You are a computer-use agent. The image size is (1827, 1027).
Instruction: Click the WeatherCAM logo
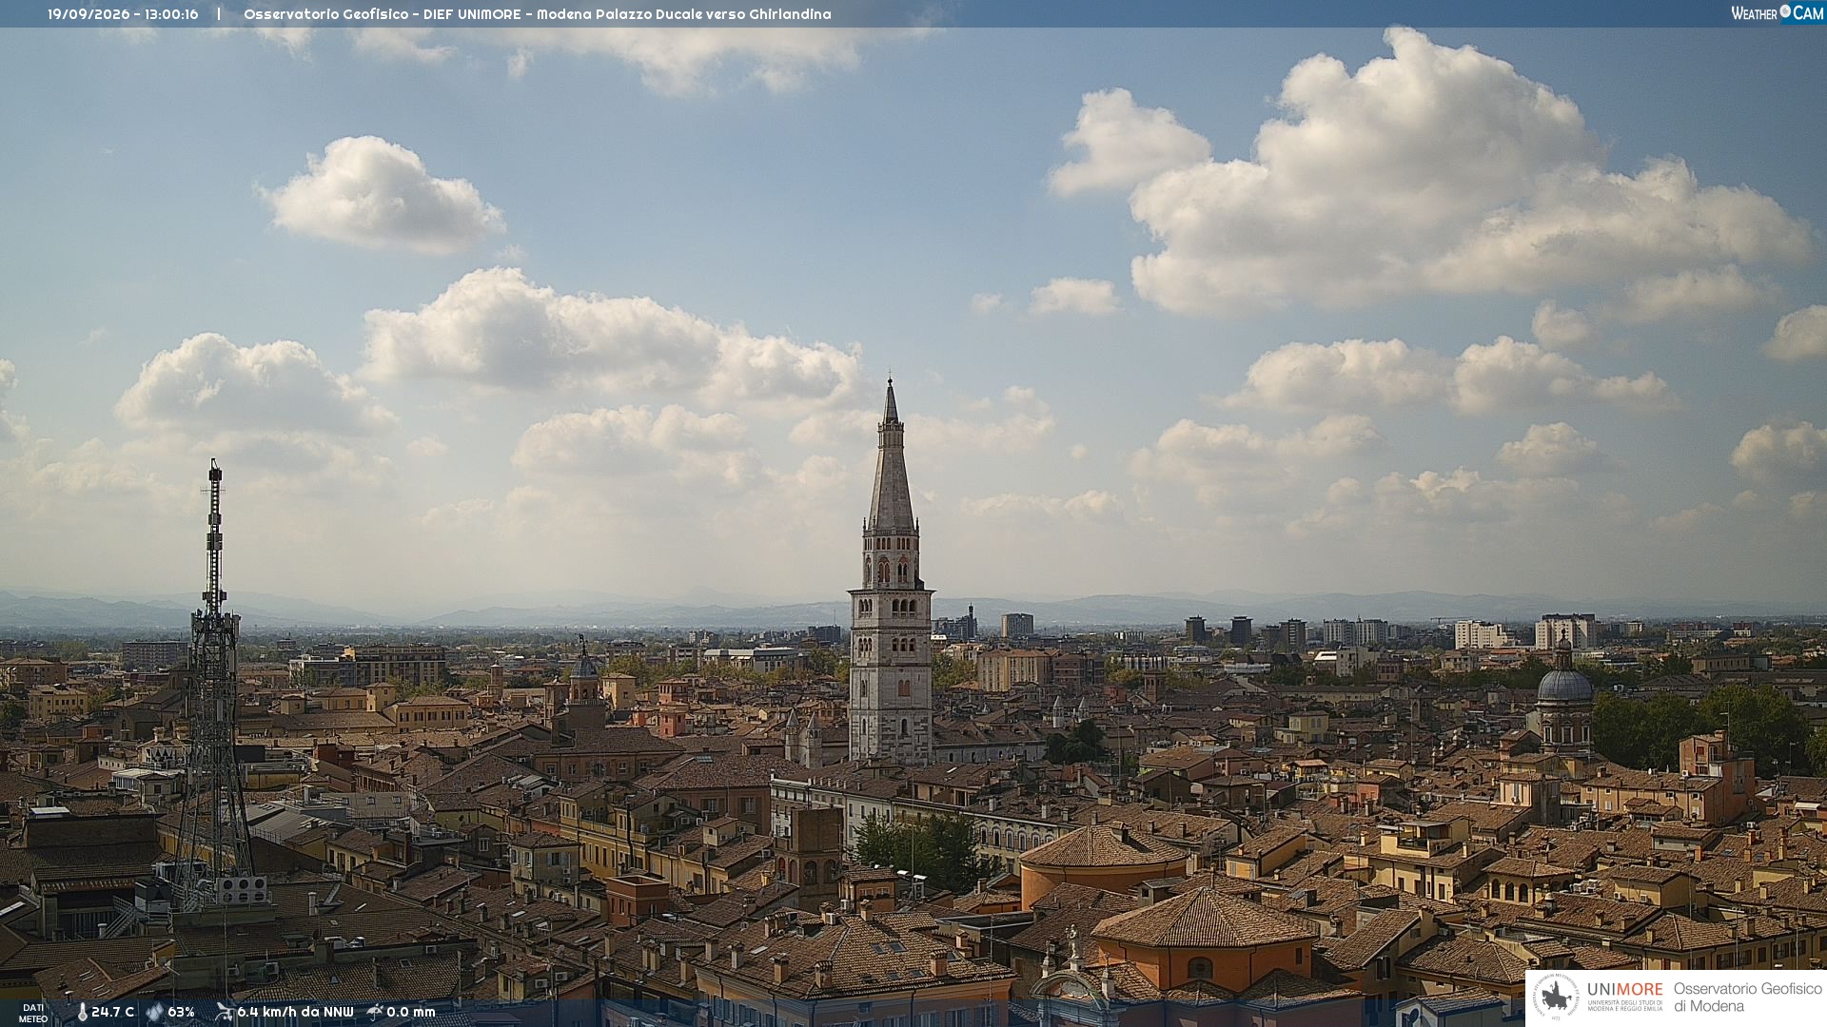click(x=1777, y=13)
